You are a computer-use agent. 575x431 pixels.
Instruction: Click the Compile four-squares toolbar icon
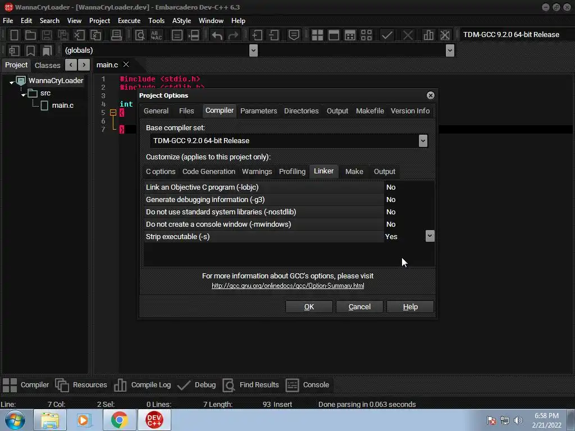click(317, 35)
